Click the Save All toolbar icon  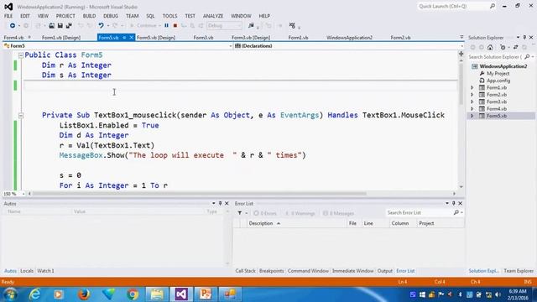(69, 26)
